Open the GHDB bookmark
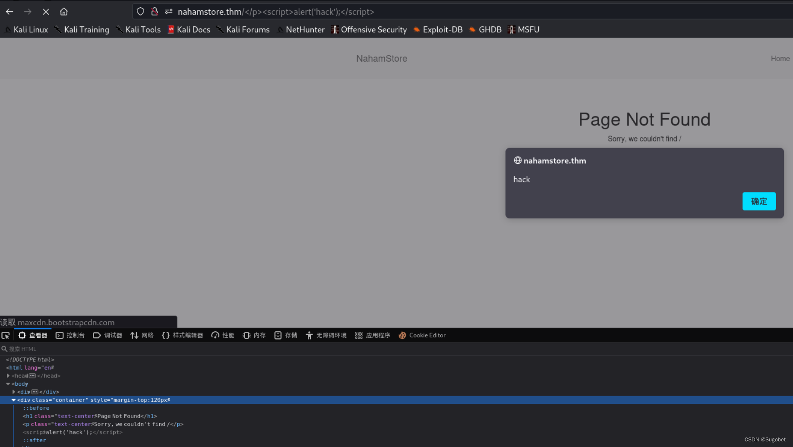The height and width of the screenshot is (447, 793). coord(486,29)
